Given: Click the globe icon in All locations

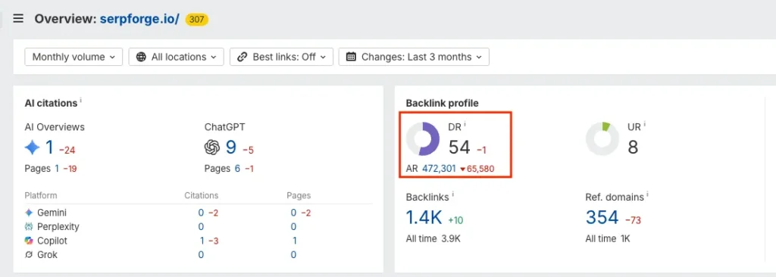Looking at the screenshot, I should pos(141,57).
